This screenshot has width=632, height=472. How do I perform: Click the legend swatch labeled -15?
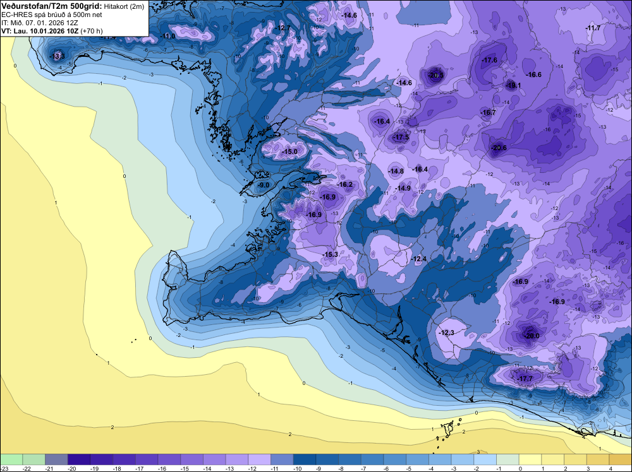click(x=192, y=459)
